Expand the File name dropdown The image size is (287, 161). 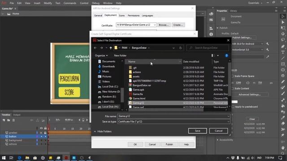coord(228,116)
